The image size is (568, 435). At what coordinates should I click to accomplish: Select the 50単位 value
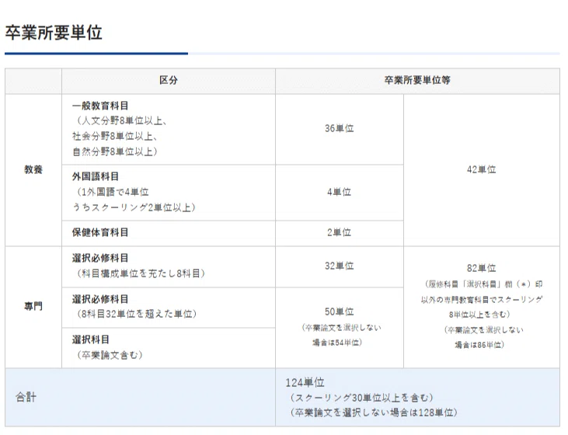click(x=340, y=311)
